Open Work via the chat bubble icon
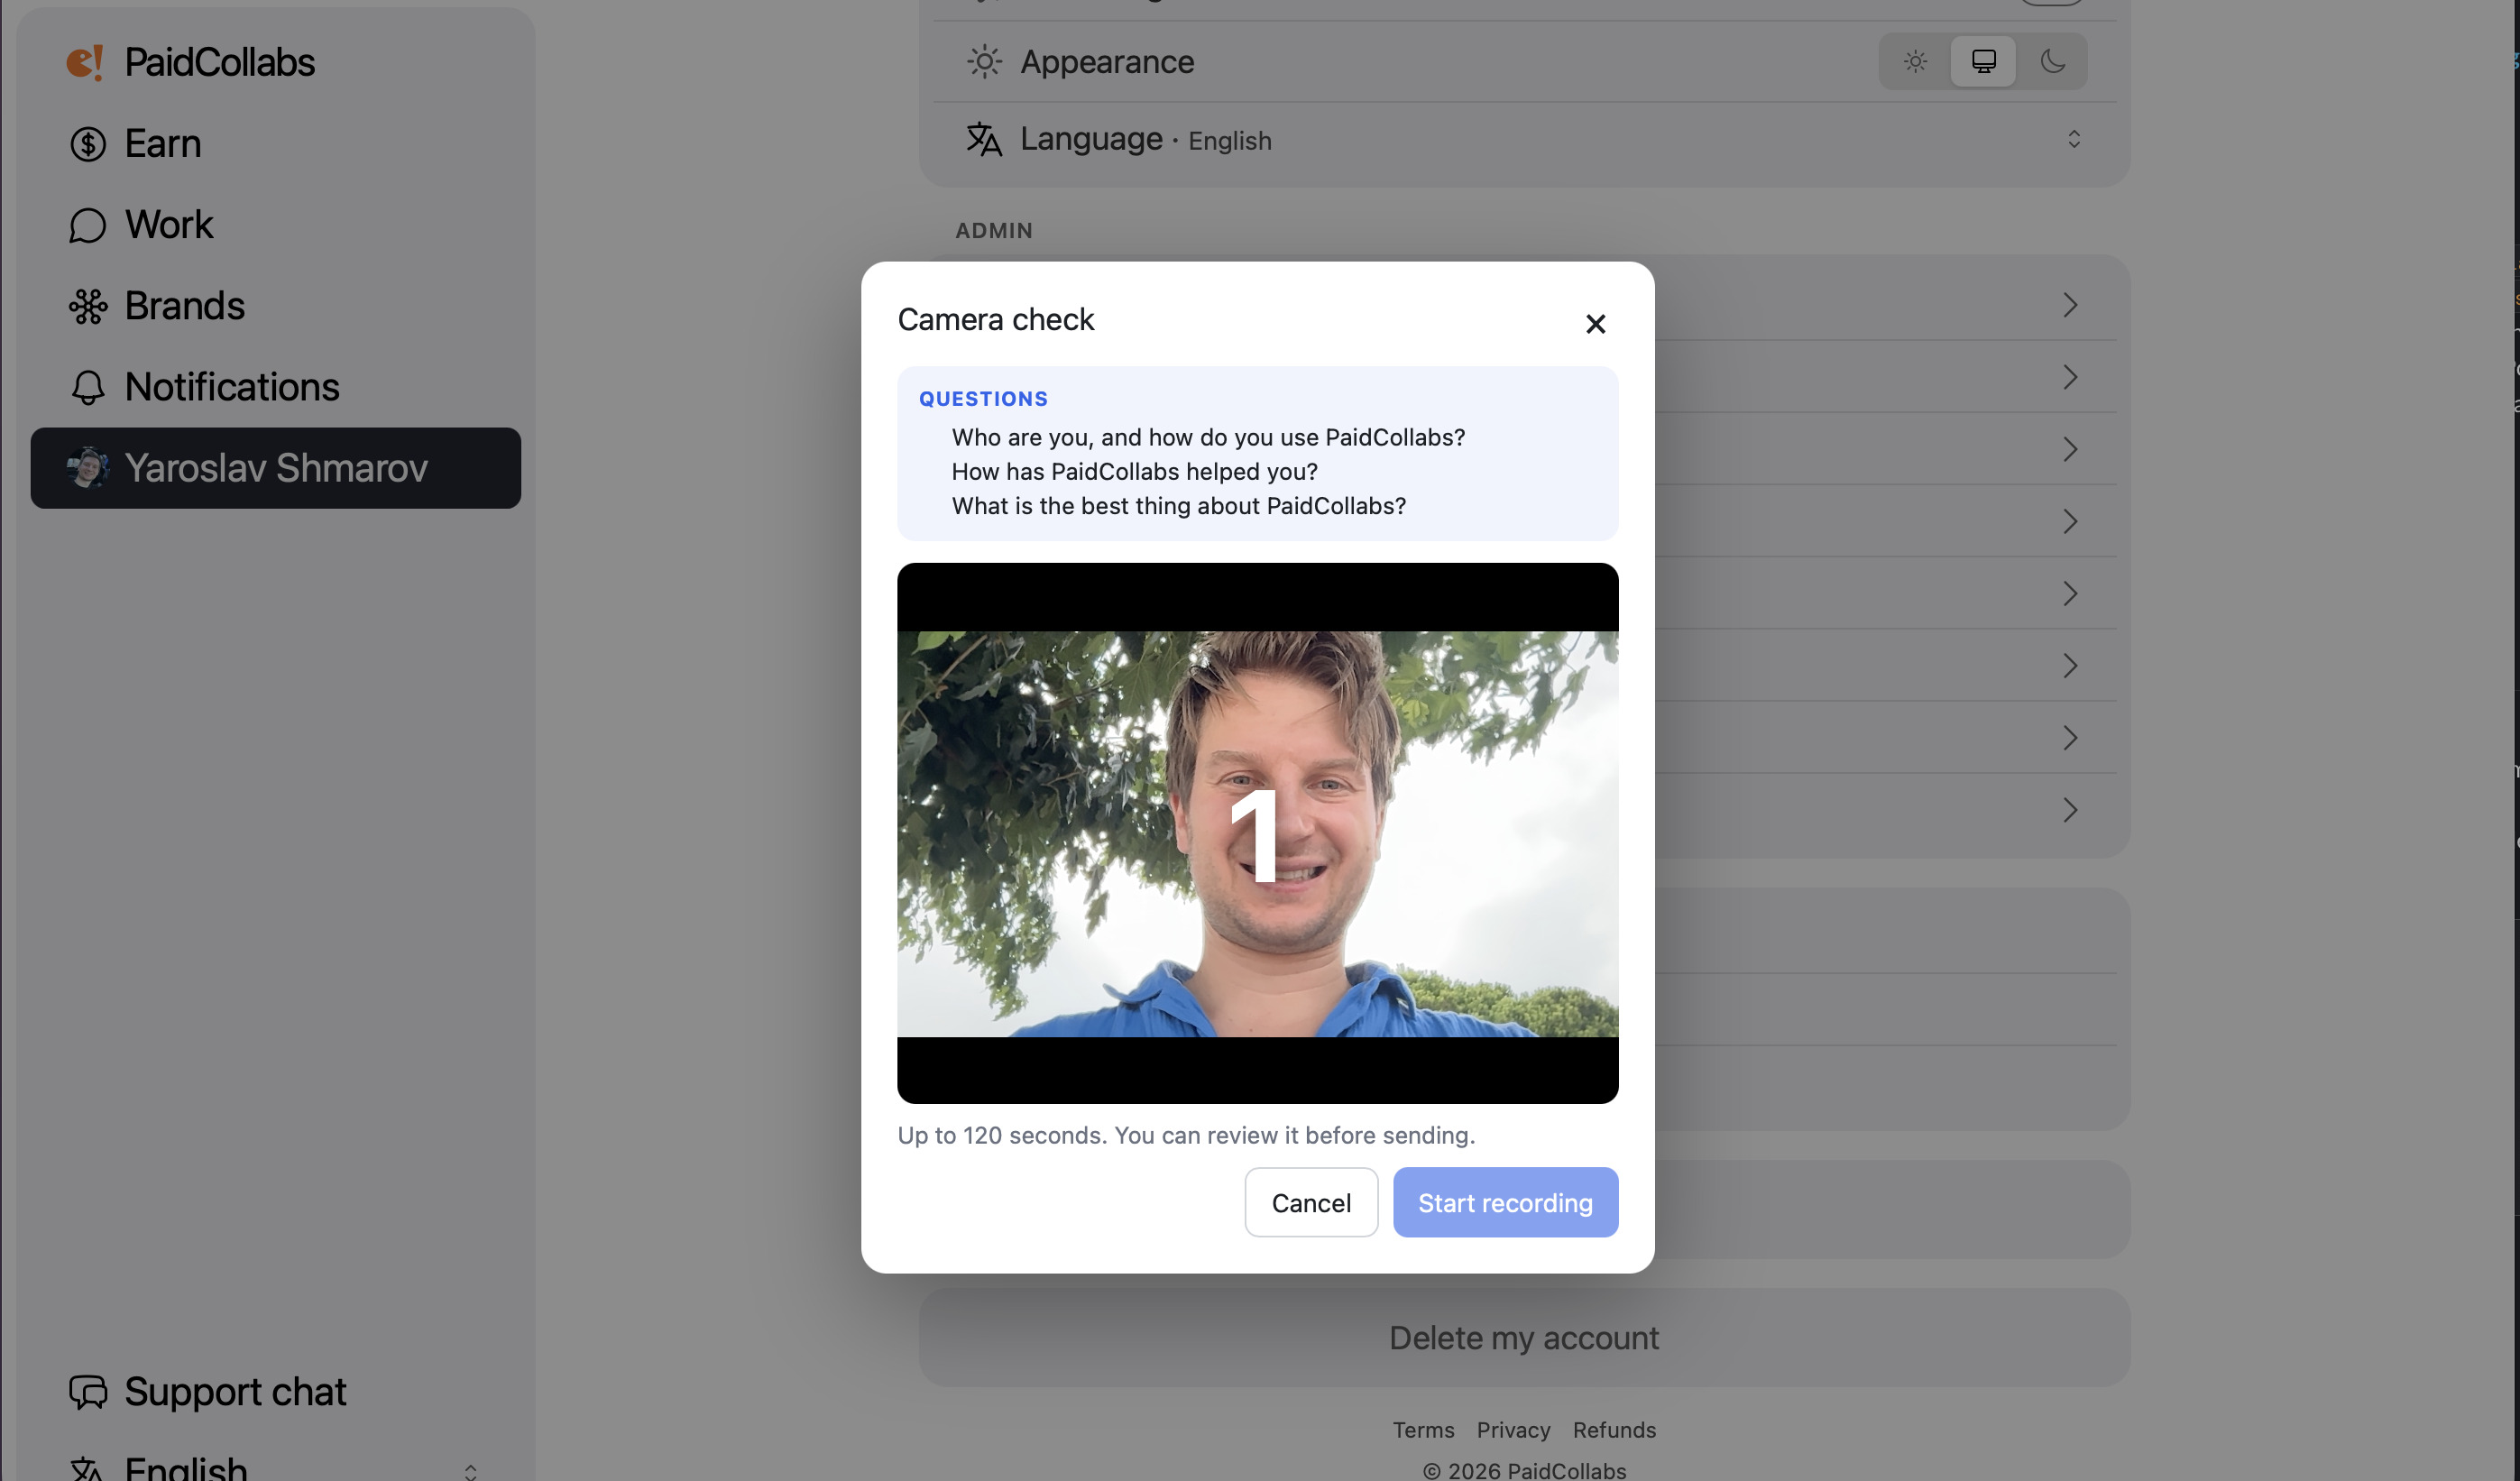The width and height of the screenshot is (2520, 1481). click(x=88, y=225)
